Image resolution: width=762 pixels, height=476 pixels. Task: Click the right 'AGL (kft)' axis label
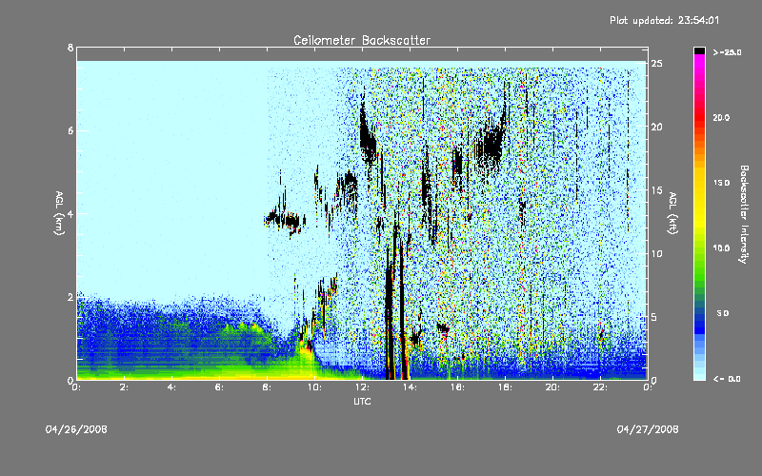[x=673, y=213]
